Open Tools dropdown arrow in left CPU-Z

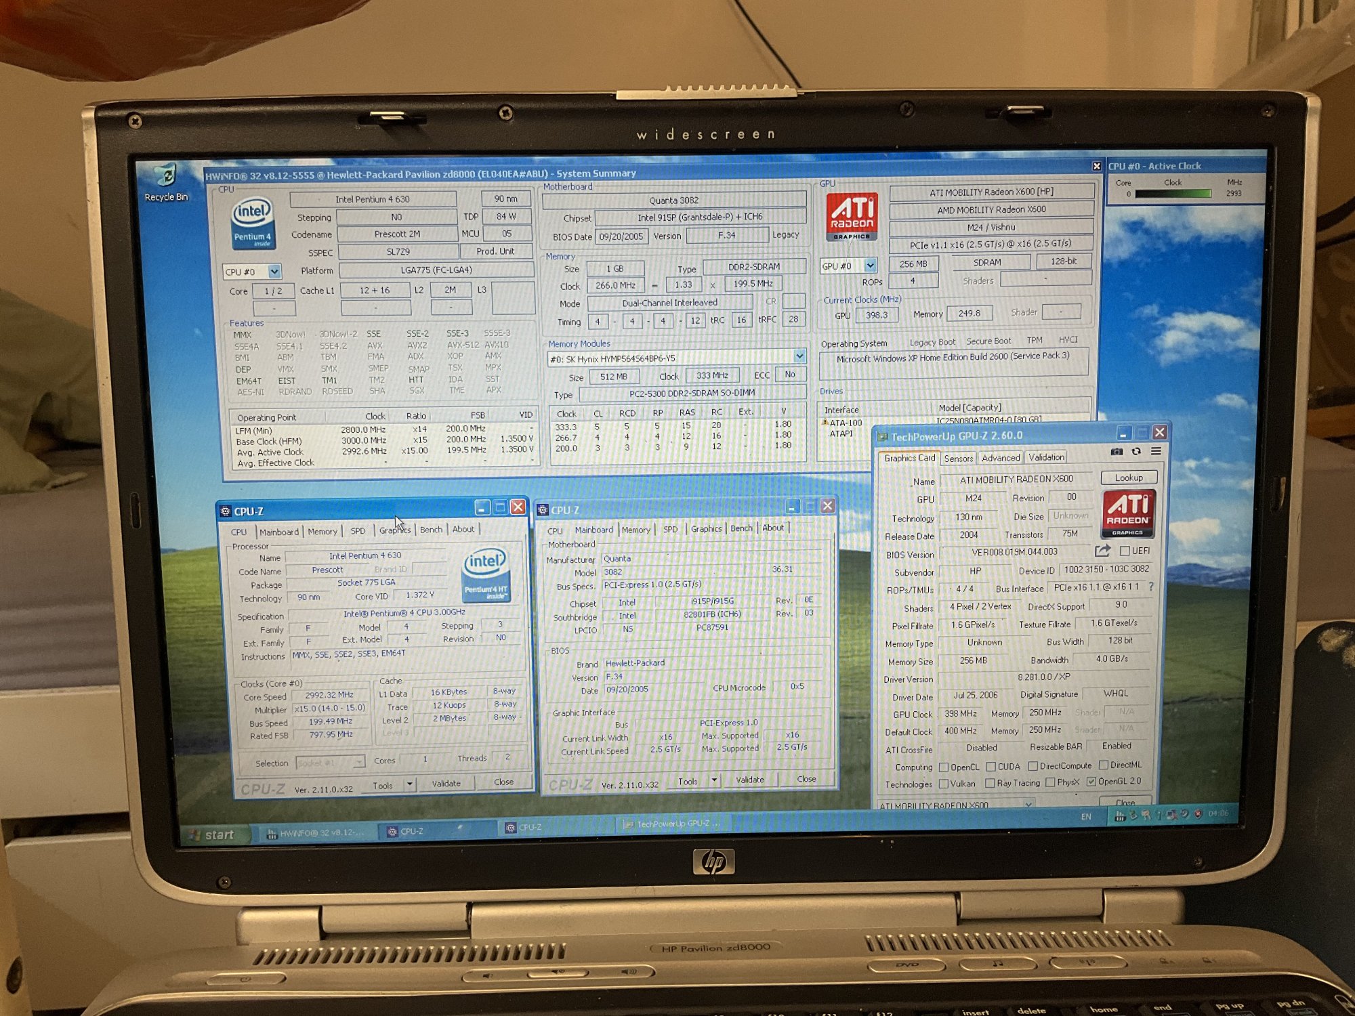click(x=409, y=784)
